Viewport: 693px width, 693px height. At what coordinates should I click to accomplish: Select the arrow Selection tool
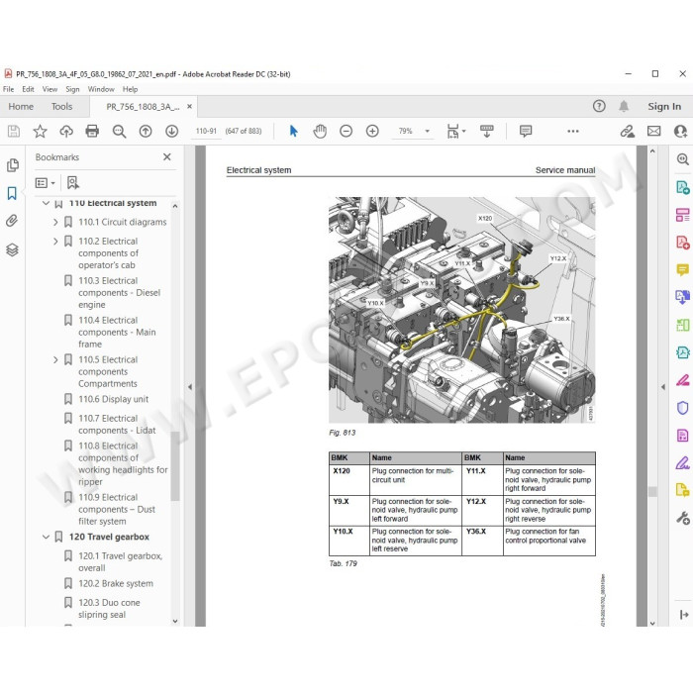[293, 131]
